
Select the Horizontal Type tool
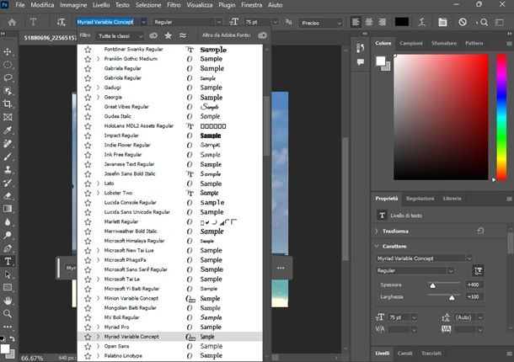point(8,261)
